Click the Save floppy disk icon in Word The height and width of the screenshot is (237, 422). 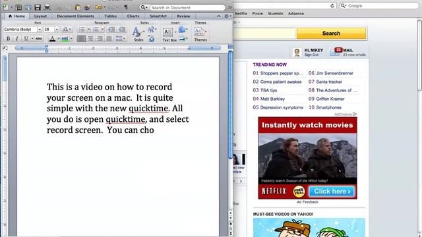coord(38,7)
